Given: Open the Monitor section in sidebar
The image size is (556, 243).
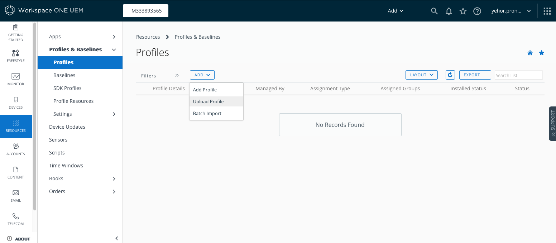Looking at the screenshot, I should click(x=16, y=79).
